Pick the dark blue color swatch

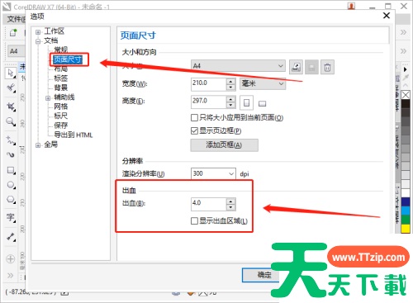(406, 201)
